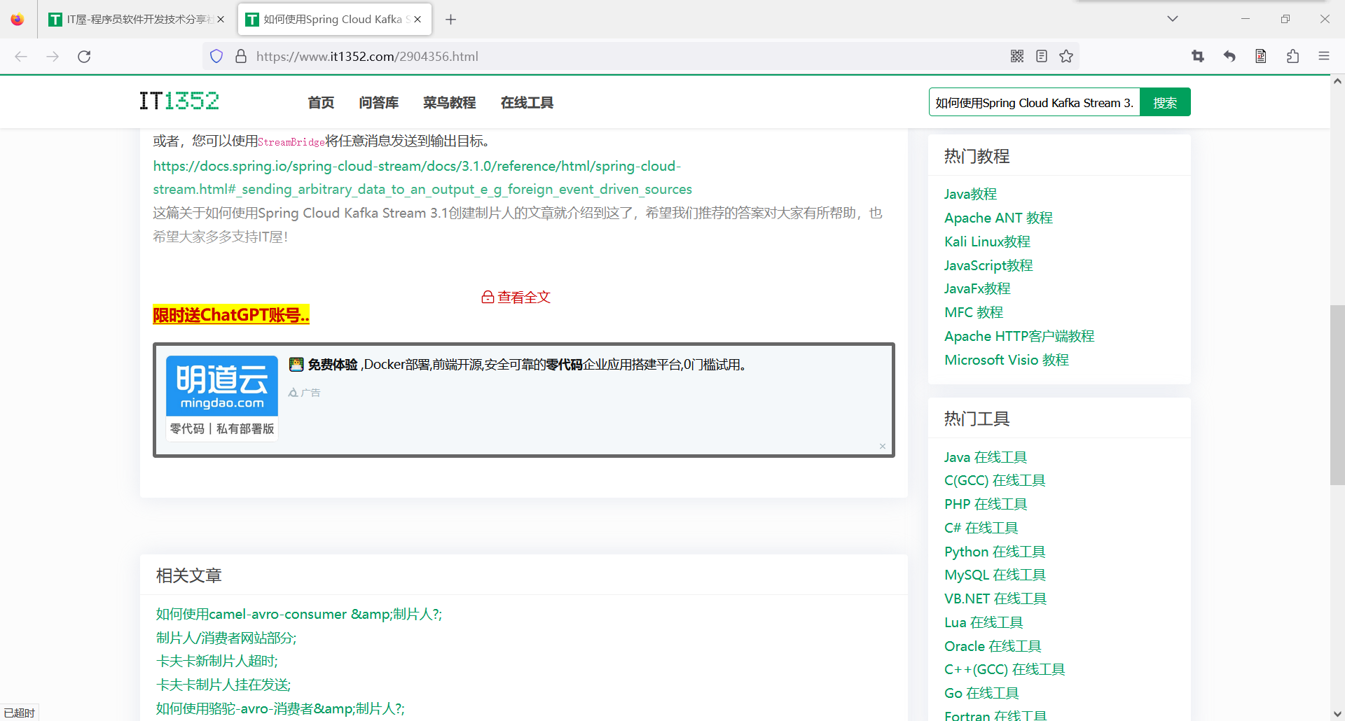This screenshot has height=721, width=1345.
Task: Select the 如何使用Spring Cloud Kafka tab
Action: tap(334, 20)
